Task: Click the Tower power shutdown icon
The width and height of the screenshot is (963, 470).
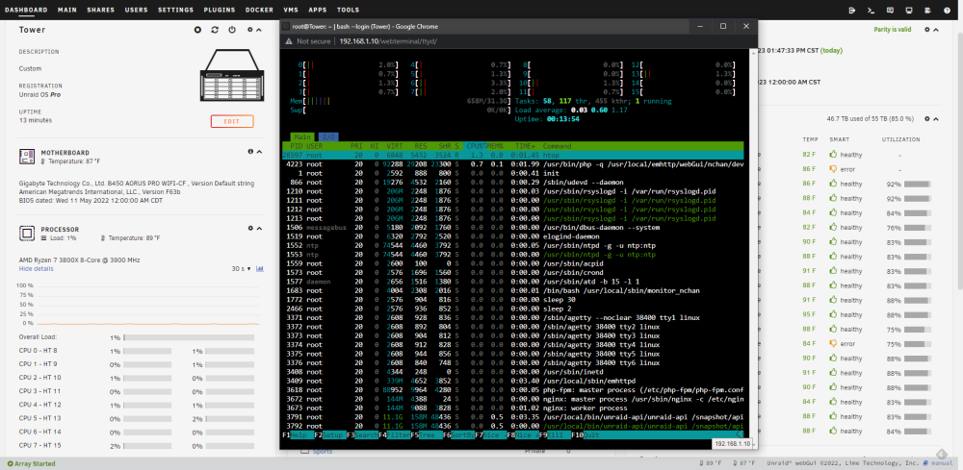Action: [231, 30]
